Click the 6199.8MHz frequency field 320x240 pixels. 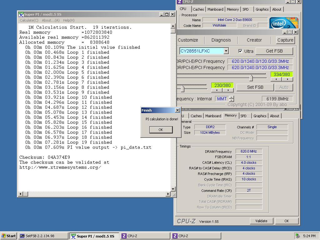pyautogui.click(x=277, y=99)
